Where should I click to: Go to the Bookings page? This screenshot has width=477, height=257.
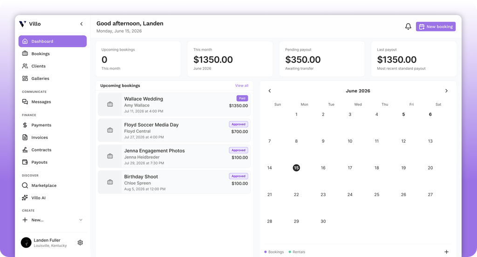(53, 54)
